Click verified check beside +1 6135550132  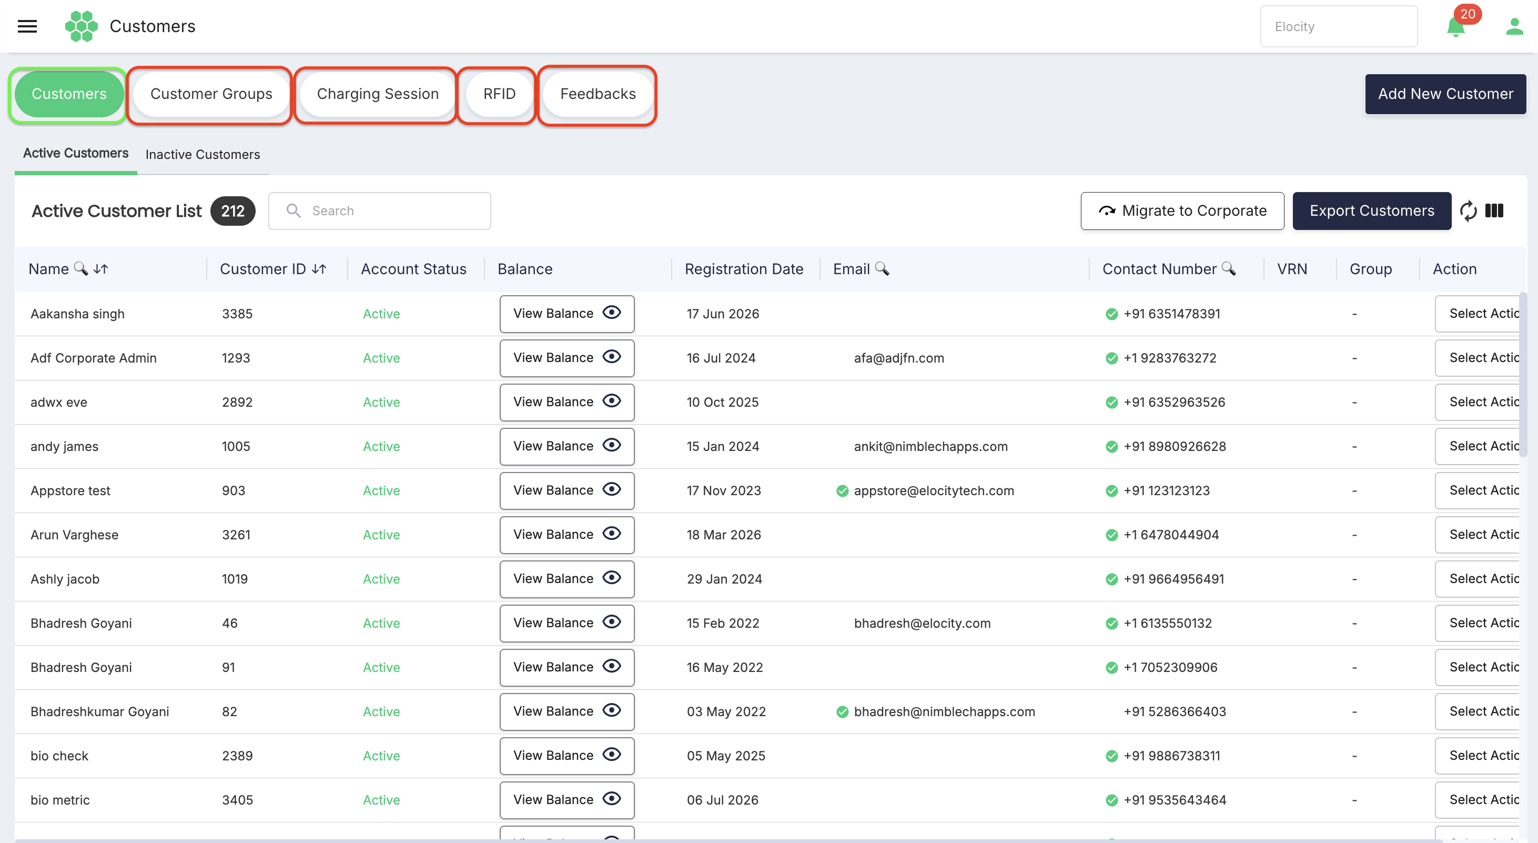(1112, 624)
